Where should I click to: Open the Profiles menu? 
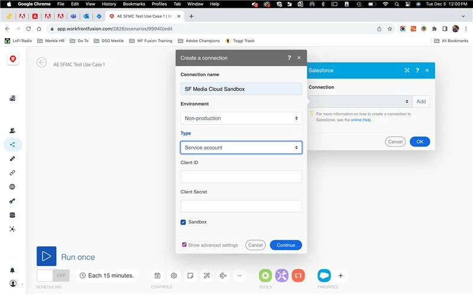(x=159, y=4)
